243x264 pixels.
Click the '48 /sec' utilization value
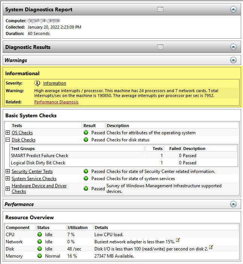pyautogui.click(x=74, y=249)
